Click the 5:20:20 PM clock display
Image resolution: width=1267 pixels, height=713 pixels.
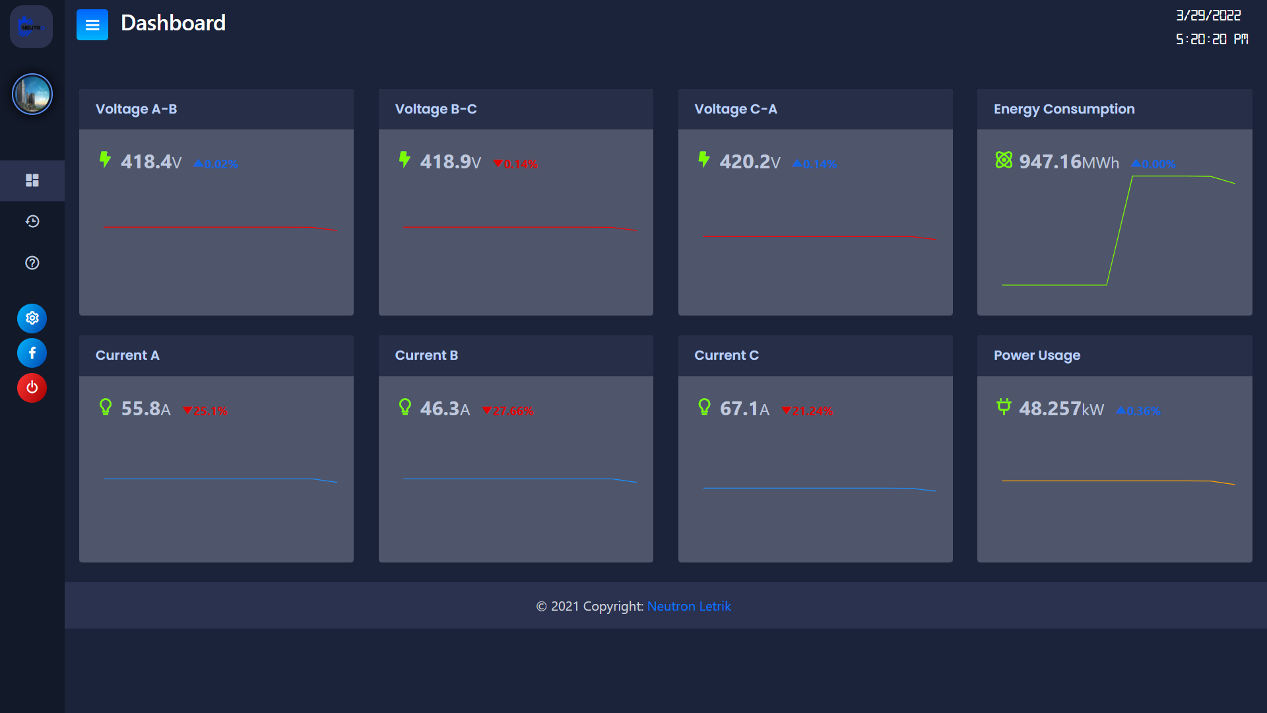point(1212,40)
